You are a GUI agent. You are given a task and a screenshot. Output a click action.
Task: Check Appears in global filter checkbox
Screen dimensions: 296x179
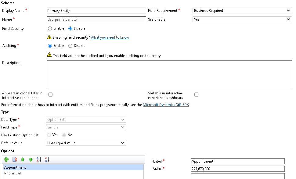50,95
